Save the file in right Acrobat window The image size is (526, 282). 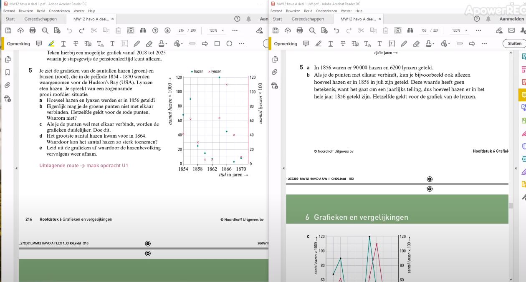coord(275,30)
